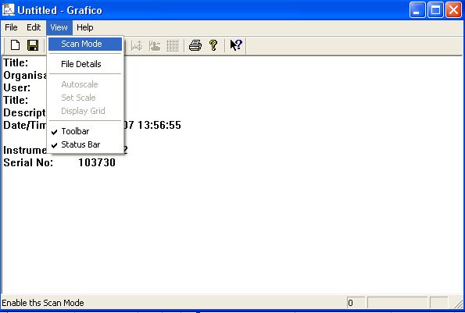Screen dimensions: 465x313
Task: Click the Serial No: label text
Action: point(28,162)
